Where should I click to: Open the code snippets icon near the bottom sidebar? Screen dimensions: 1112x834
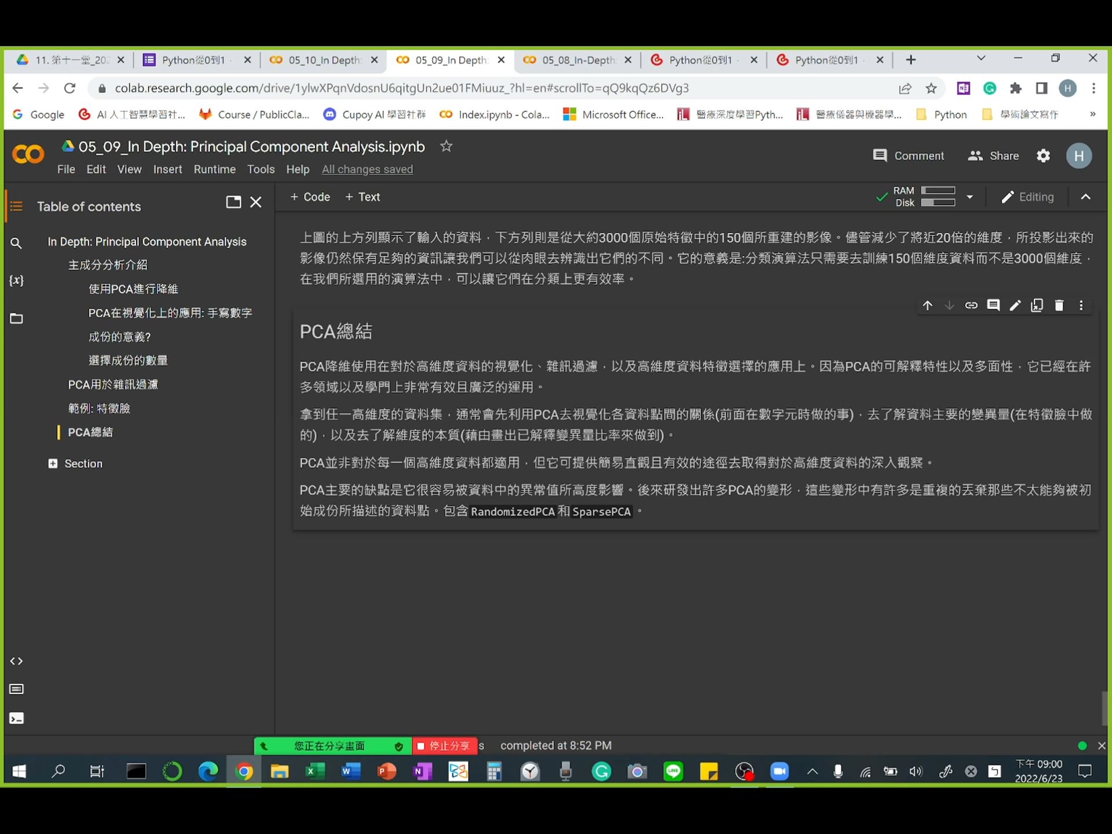(16, 660)
